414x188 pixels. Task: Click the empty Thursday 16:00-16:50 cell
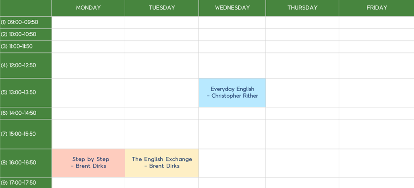click(302, 163)
